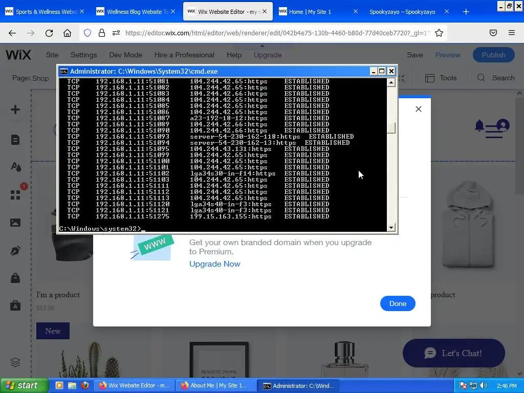This screenshot has width=524, height=393.
Task: Click the cmd window scroll down arrow
Action: click(x=391, y=228)
